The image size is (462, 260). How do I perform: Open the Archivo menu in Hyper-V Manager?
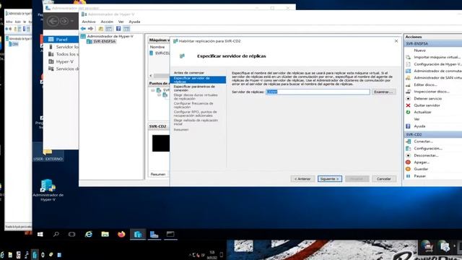tap(89, 22)
